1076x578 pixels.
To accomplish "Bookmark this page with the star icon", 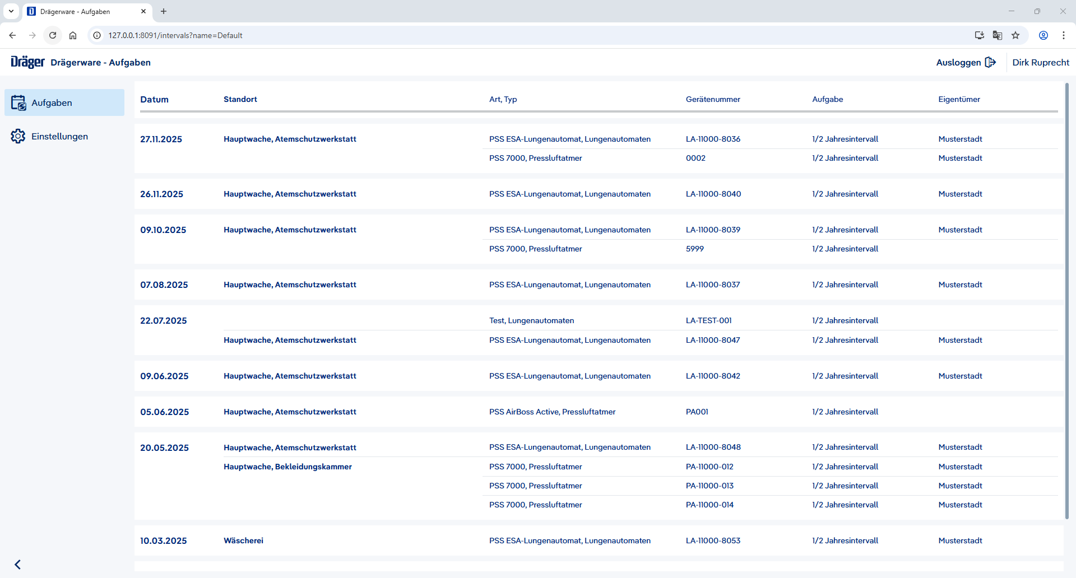I will 1015,35.
